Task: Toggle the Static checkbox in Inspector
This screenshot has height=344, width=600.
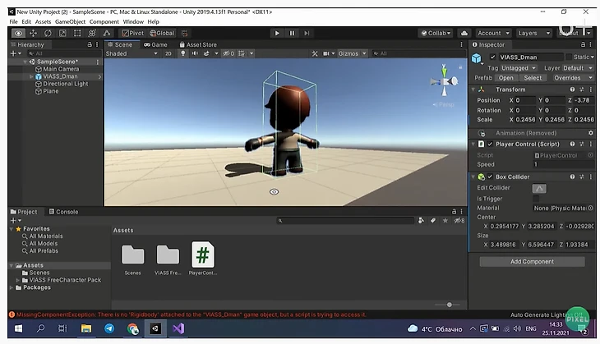Action: click(570, 57)
